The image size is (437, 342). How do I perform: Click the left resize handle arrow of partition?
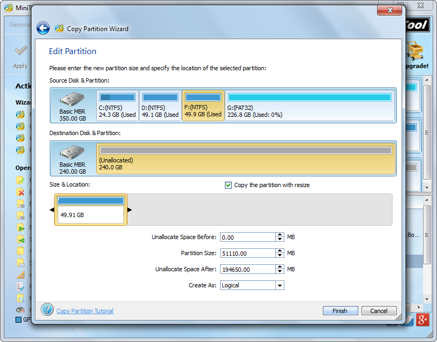tap(52, 210)
